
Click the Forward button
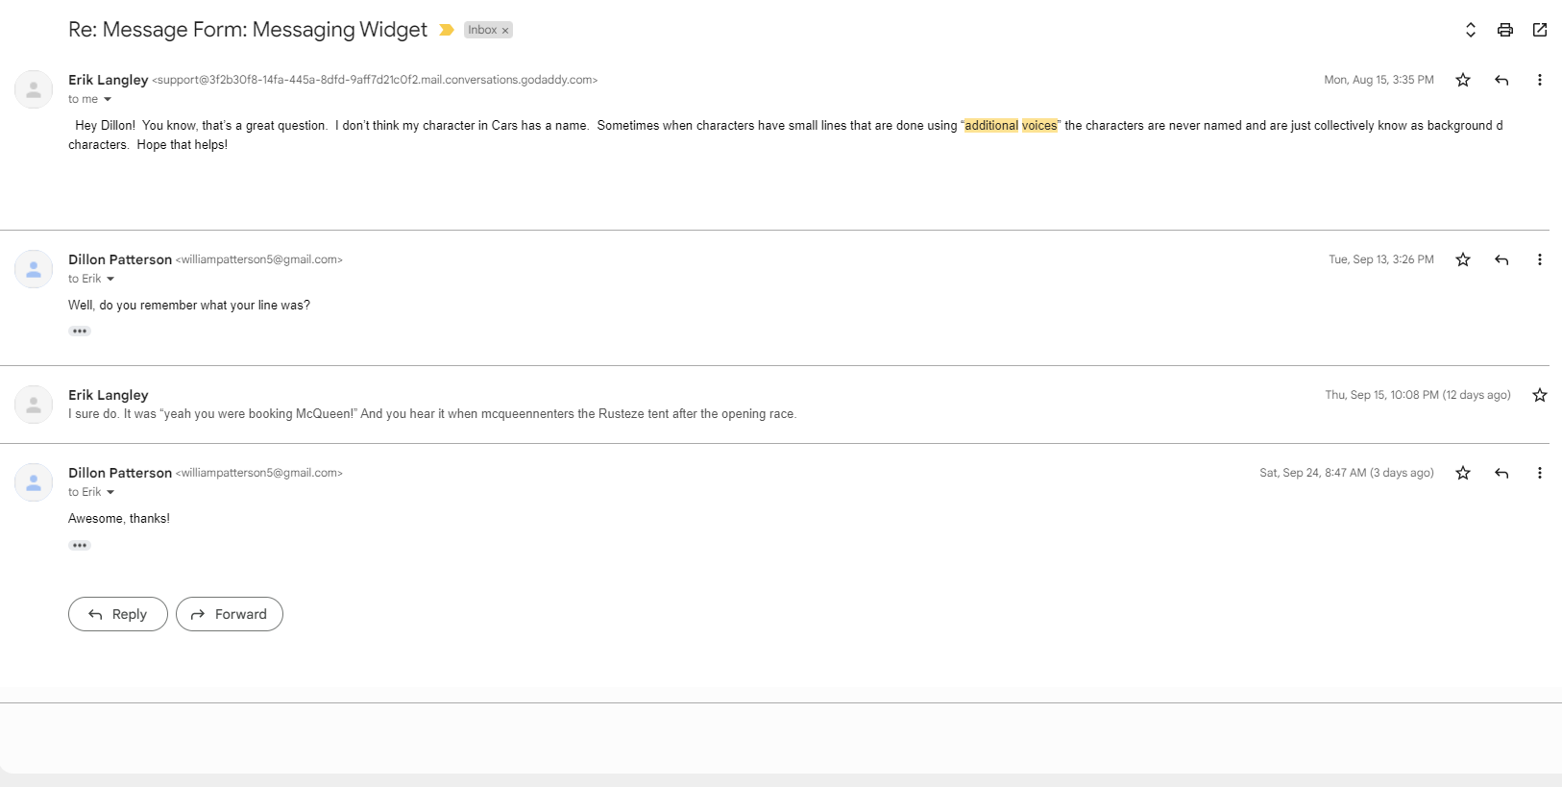(x=230, y=614)
